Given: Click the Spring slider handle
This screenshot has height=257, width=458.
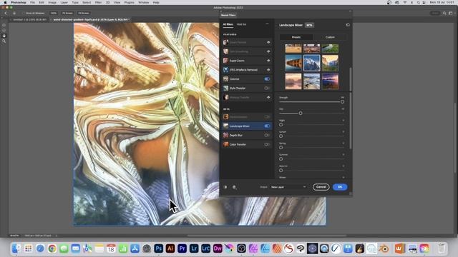Looking at the screenshot, I should (x=281, y=148).
